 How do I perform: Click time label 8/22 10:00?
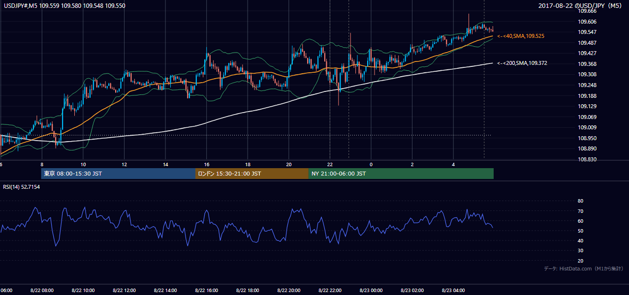(83, 291)
